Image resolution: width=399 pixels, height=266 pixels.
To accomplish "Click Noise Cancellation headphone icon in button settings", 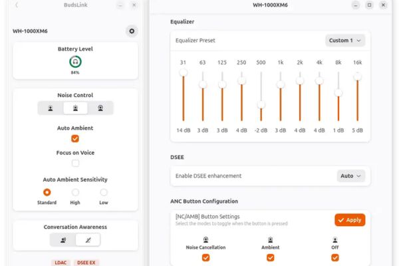I will pyautogui.click(x=205, y=240).
